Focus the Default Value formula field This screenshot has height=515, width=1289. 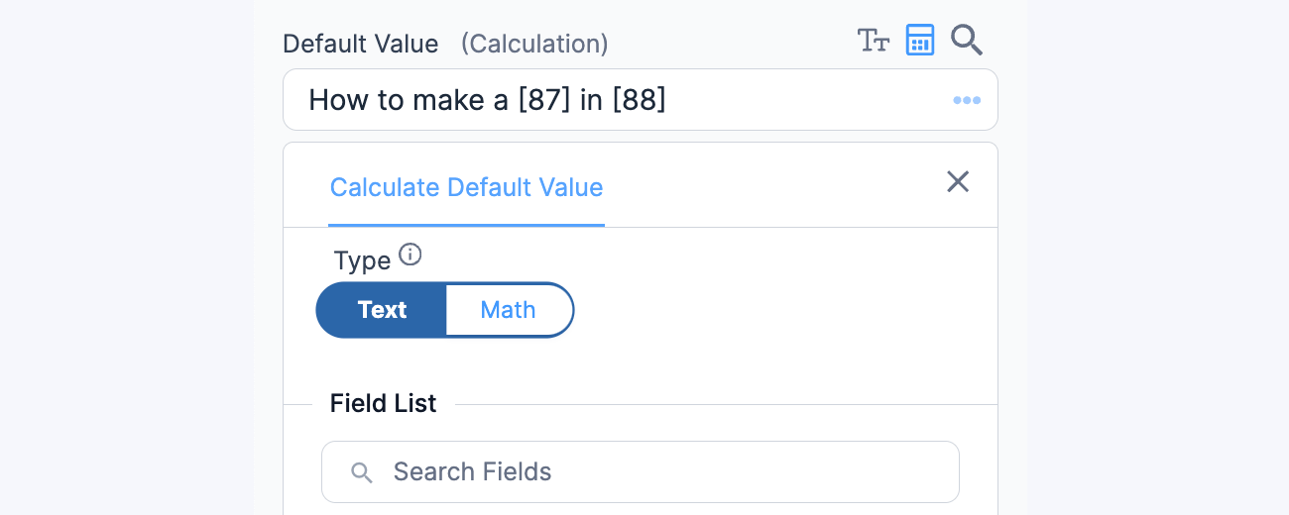point(641,100)
